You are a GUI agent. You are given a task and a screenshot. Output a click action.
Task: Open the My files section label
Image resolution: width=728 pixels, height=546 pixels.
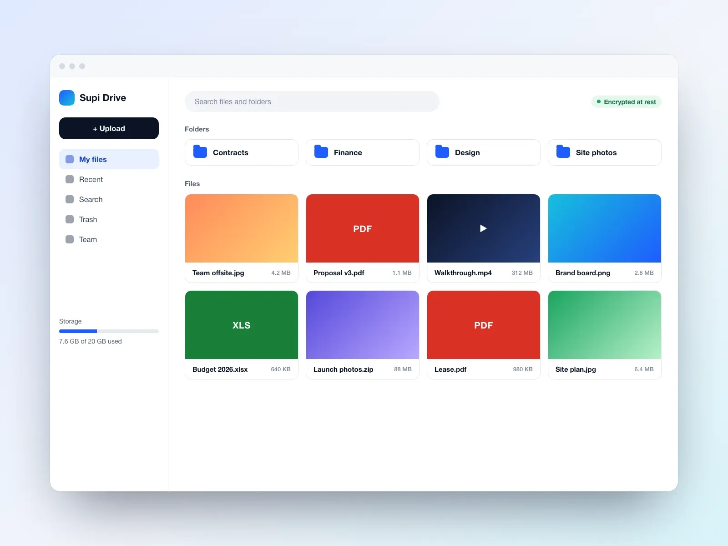(93, 159)
